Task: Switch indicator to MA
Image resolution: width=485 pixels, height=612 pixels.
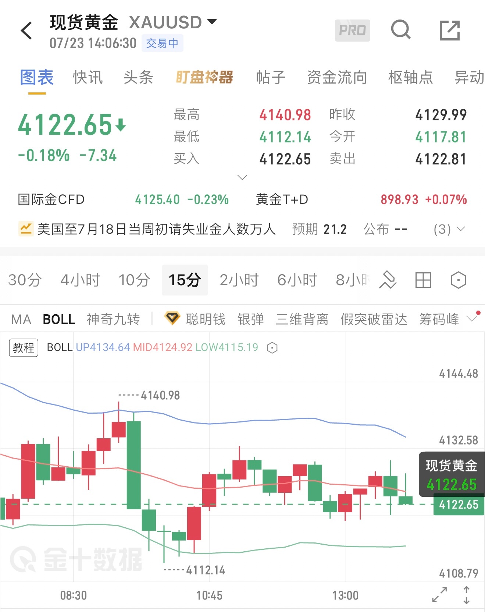Action: [x=21, y=319]
